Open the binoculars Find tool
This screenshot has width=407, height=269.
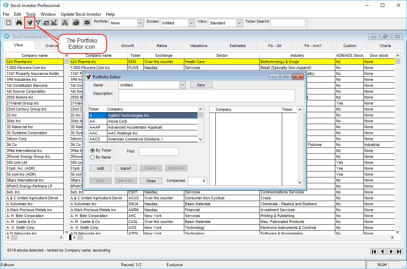(19, 23)
